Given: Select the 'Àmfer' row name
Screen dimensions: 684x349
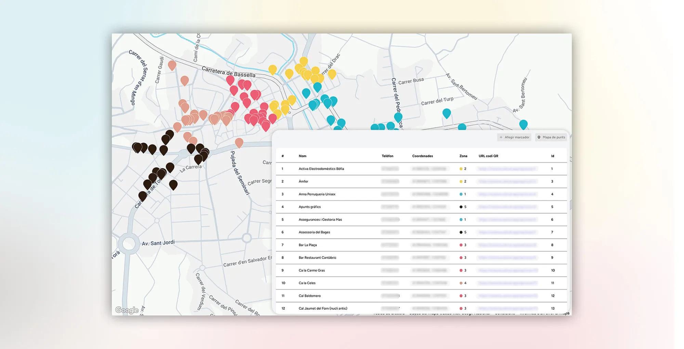Looking at the screenshot, I should [x=303, y=182].
